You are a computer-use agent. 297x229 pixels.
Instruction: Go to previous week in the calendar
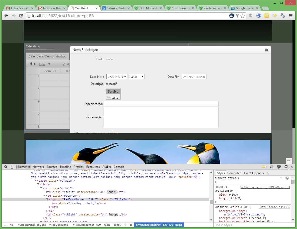(x=31, y=64)
